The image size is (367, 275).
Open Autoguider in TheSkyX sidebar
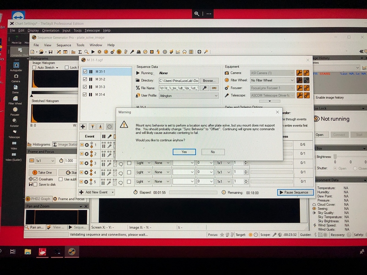(x=16, y=66)
